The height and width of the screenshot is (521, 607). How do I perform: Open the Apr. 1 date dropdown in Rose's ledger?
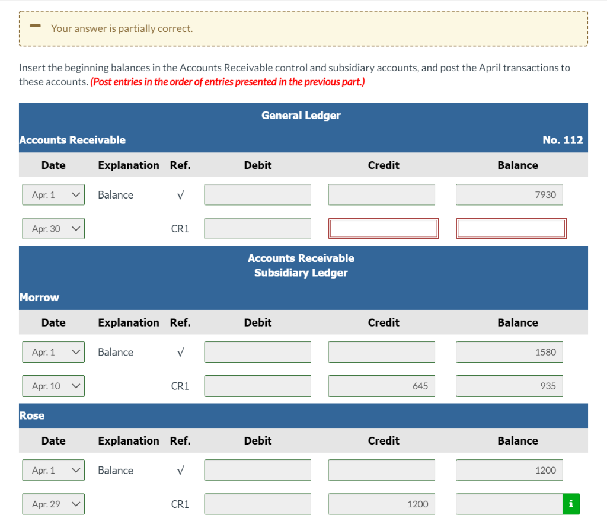pos(53,470)
